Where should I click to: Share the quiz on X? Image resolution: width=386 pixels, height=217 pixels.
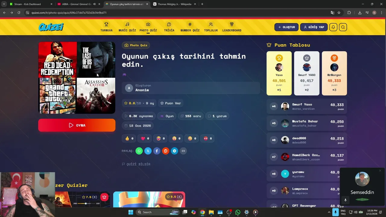pyautogui.click(x=148, y=151)
